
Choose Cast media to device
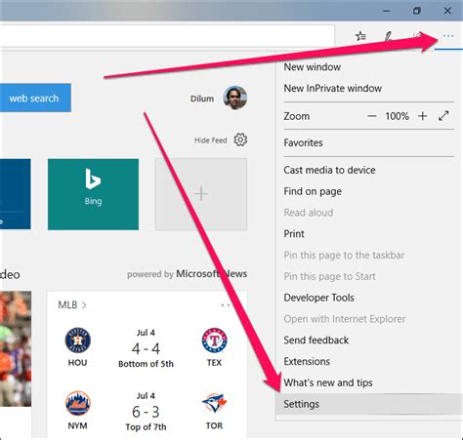[x=329, y=170]
